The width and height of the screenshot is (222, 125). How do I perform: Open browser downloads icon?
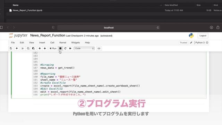tap(211, 27)
